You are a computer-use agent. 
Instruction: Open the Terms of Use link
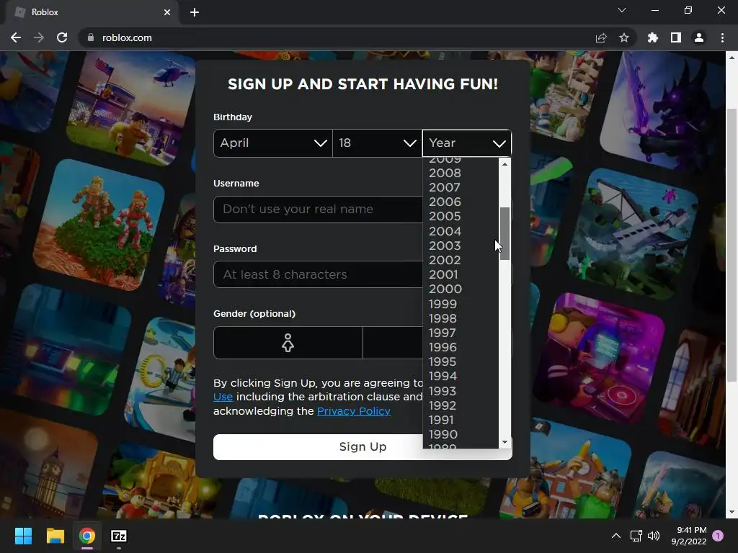coord(223,397)
